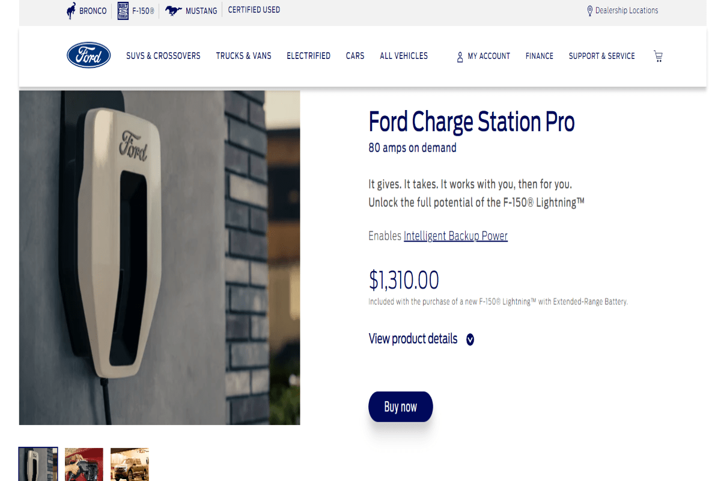Click the Ford oval logo

coord(88,55)
